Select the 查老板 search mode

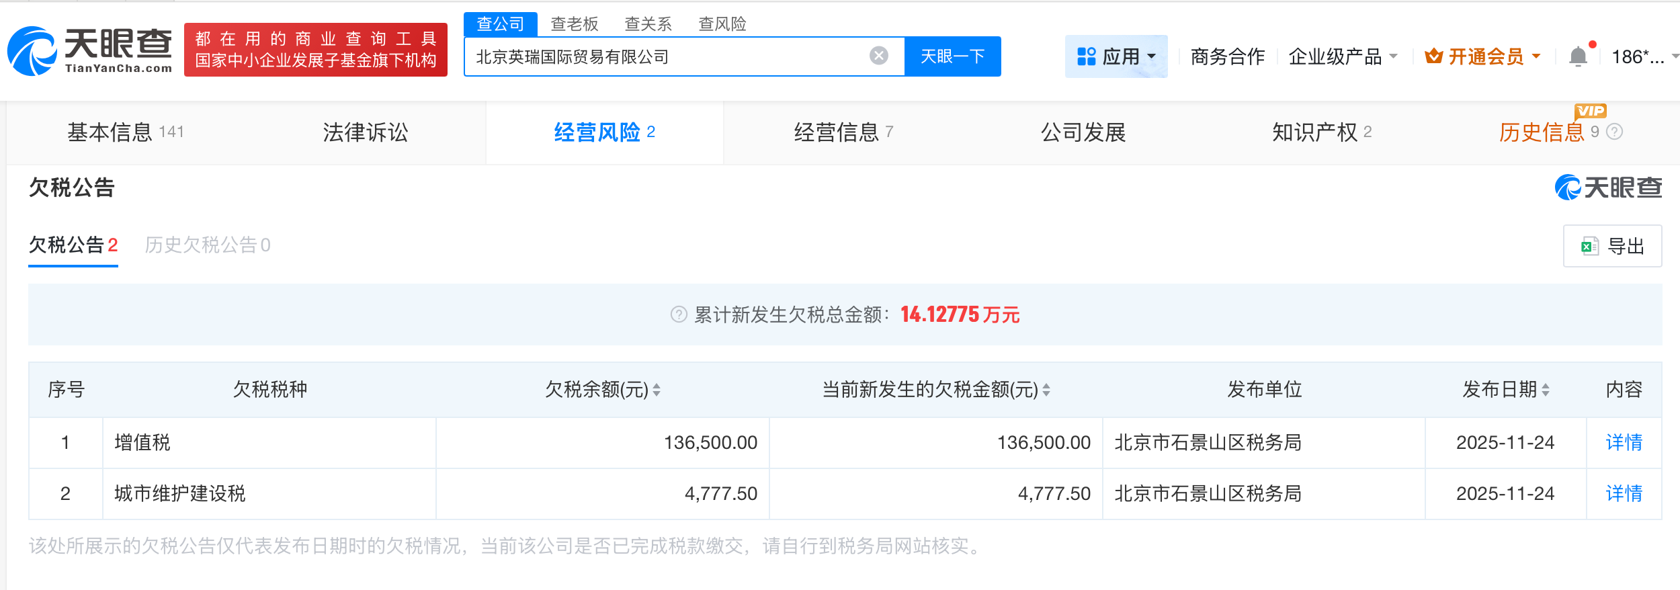pos(574,24)
